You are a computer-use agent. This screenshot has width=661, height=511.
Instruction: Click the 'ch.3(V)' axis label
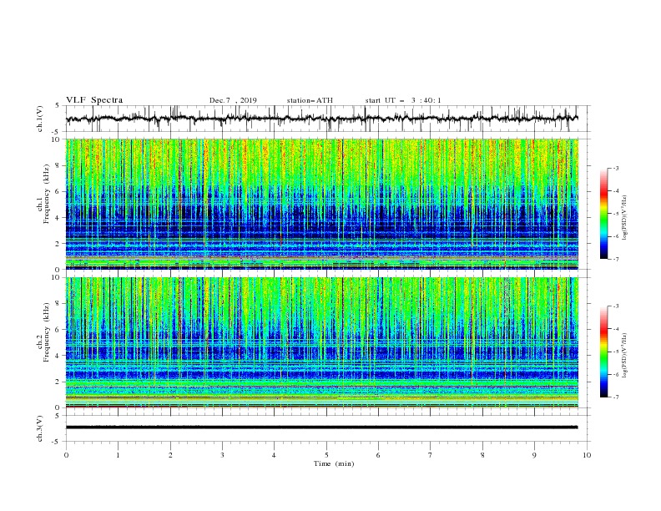[40, 428]
